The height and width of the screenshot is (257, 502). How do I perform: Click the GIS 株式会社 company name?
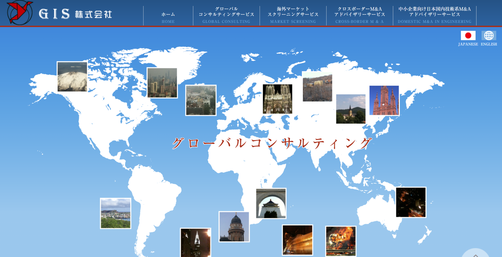tap(75, 14)
